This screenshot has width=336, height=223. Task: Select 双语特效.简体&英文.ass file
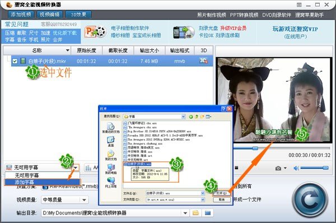point(142,147)
